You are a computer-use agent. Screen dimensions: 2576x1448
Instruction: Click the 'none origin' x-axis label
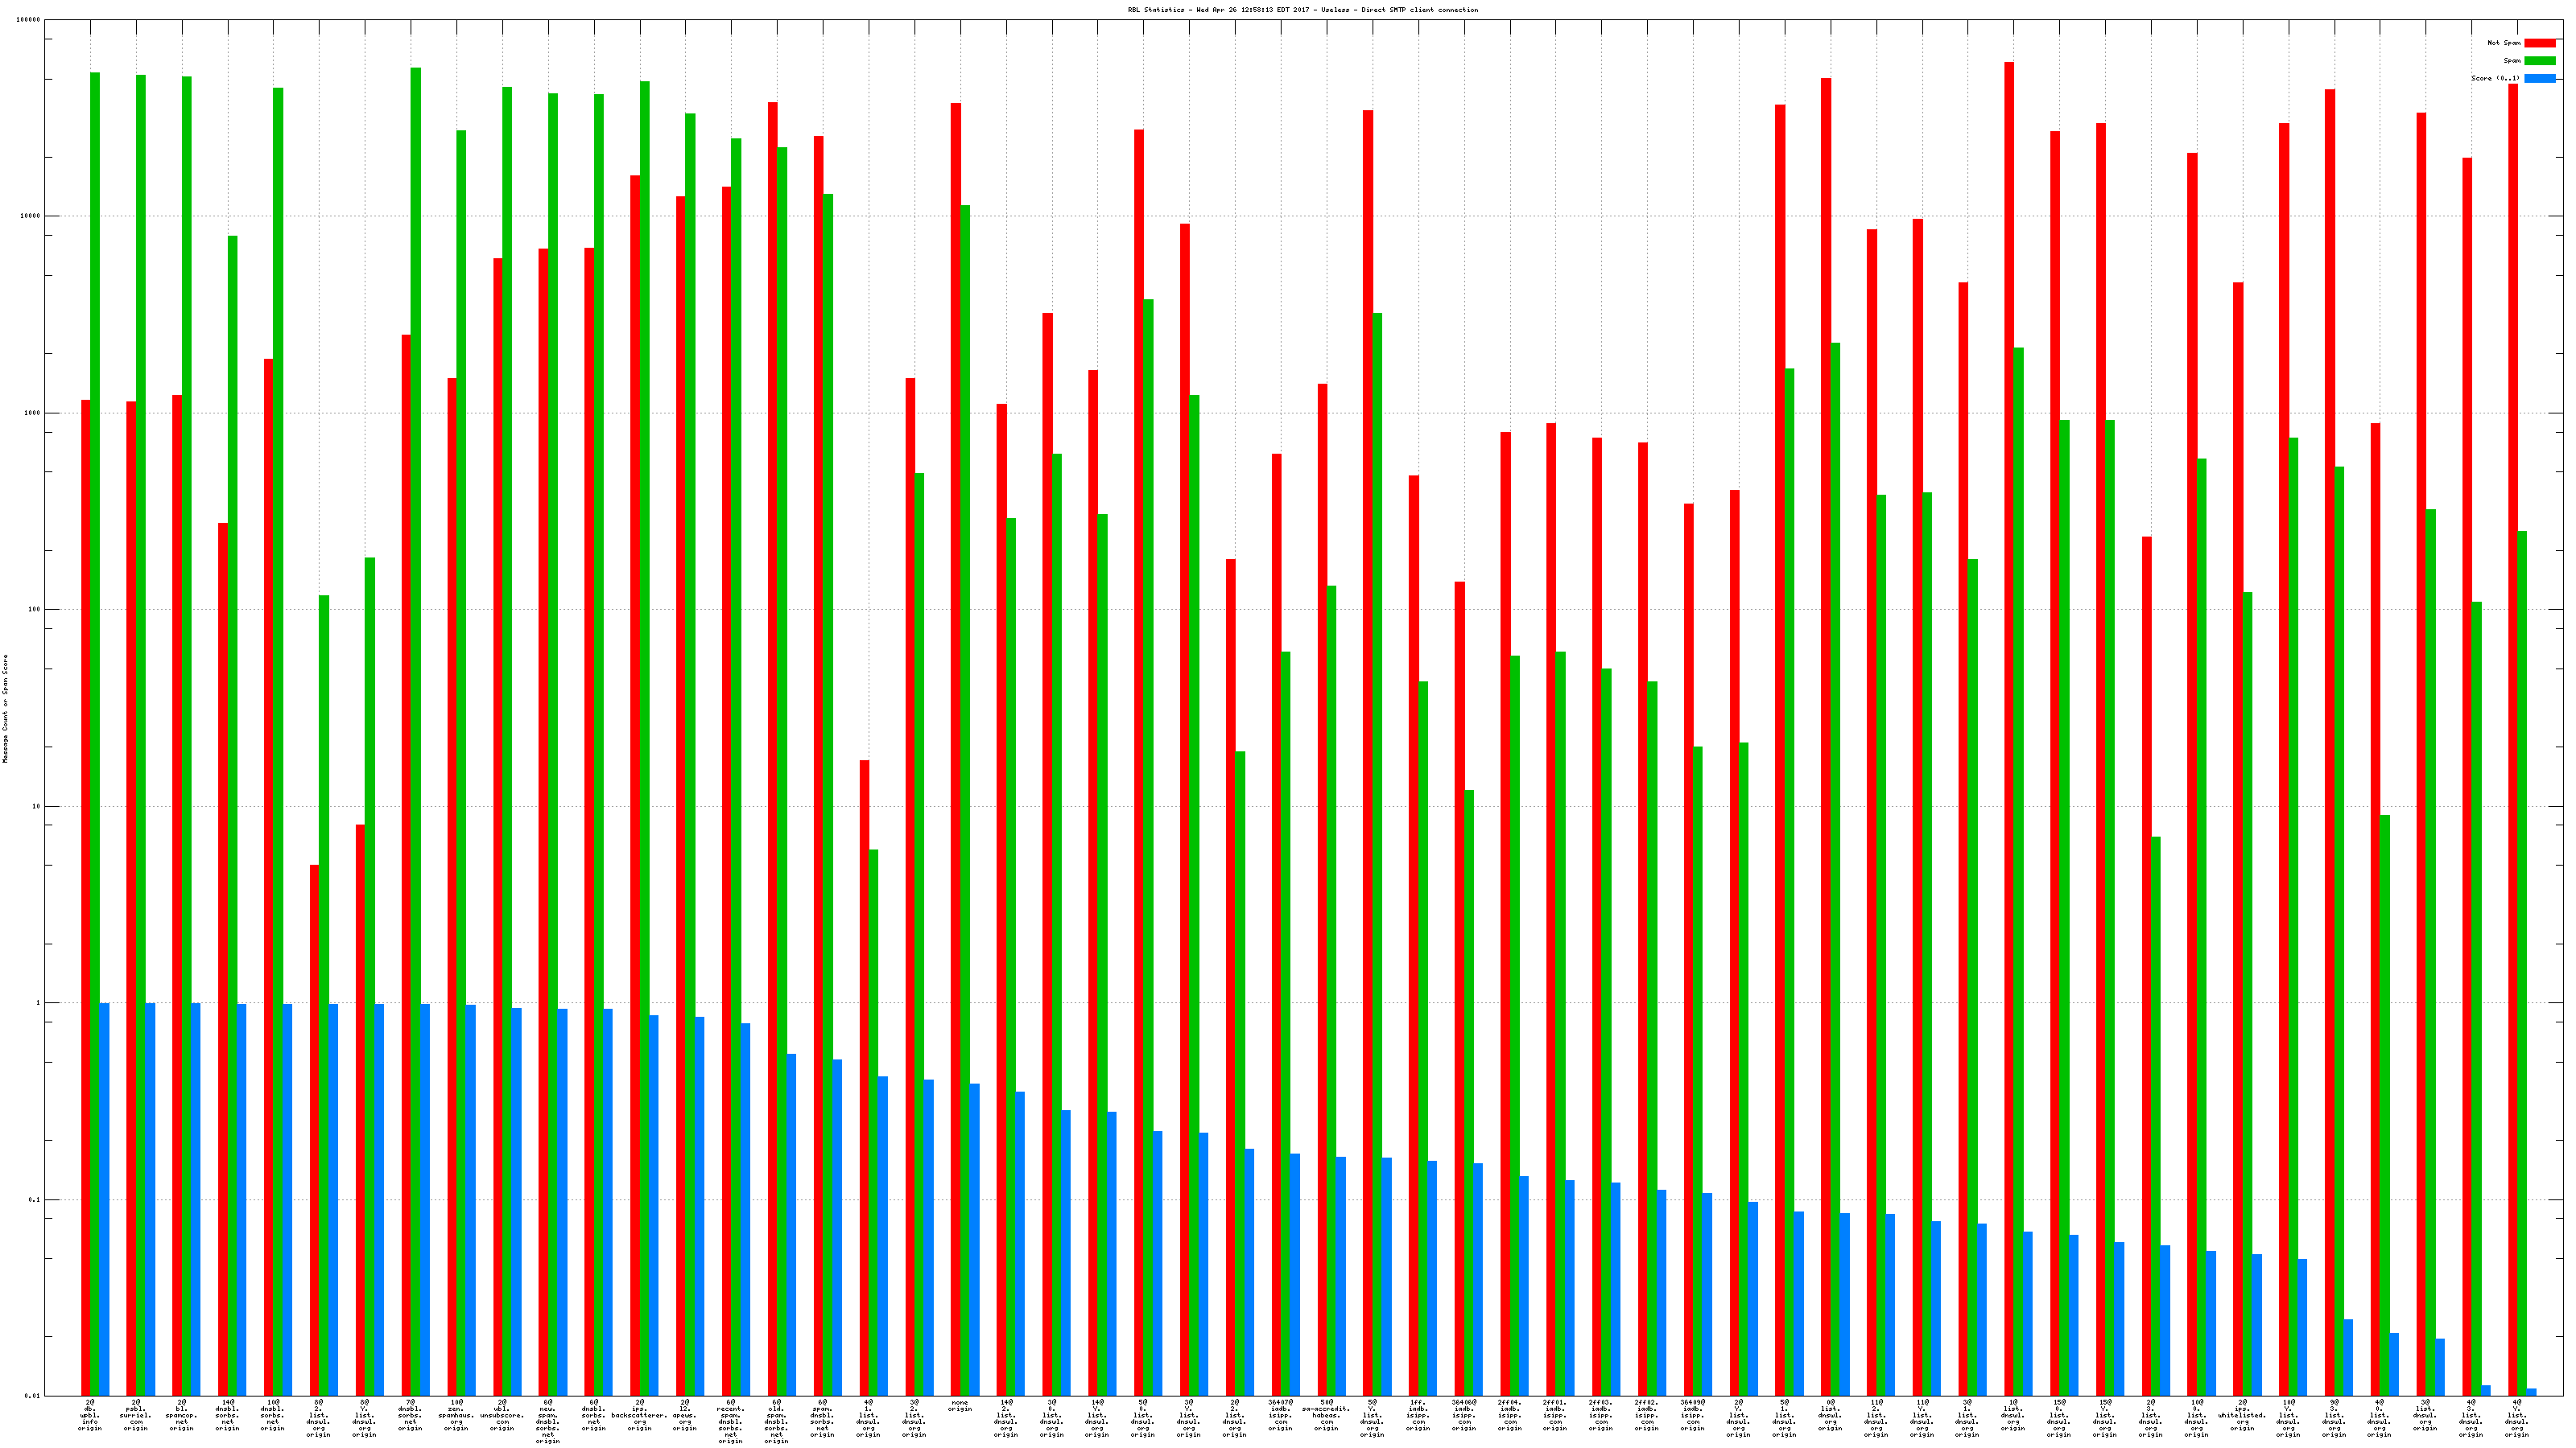click(x=960, y=1406)
